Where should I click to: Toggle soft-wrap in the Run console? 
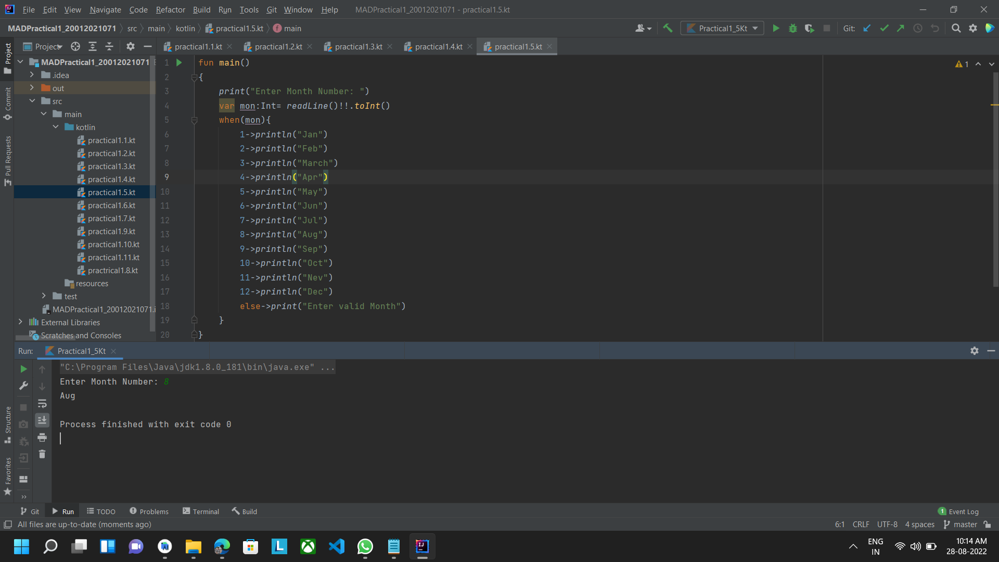pyautogui.click(x=42, y=404)
